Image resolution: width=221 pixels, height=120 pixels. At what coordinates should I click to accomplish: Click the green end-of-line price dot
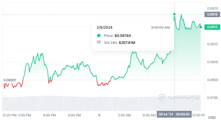point(201,27)
